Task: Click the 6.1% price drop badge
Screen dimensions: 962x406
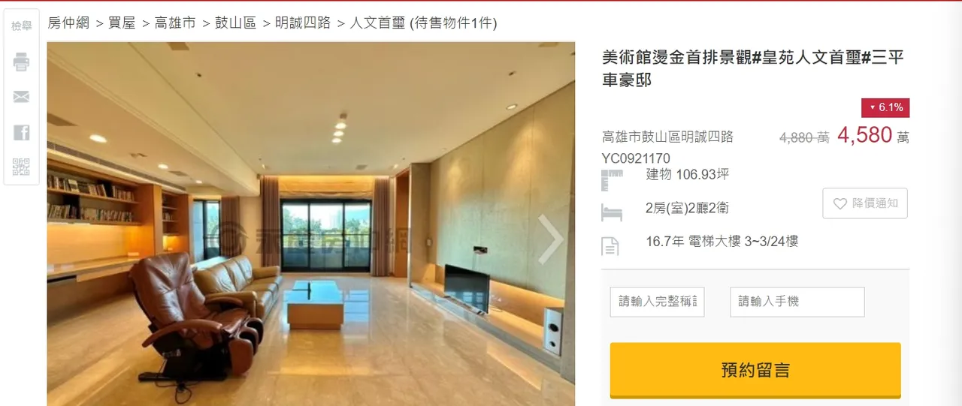Action: click(x=885, y=107)
